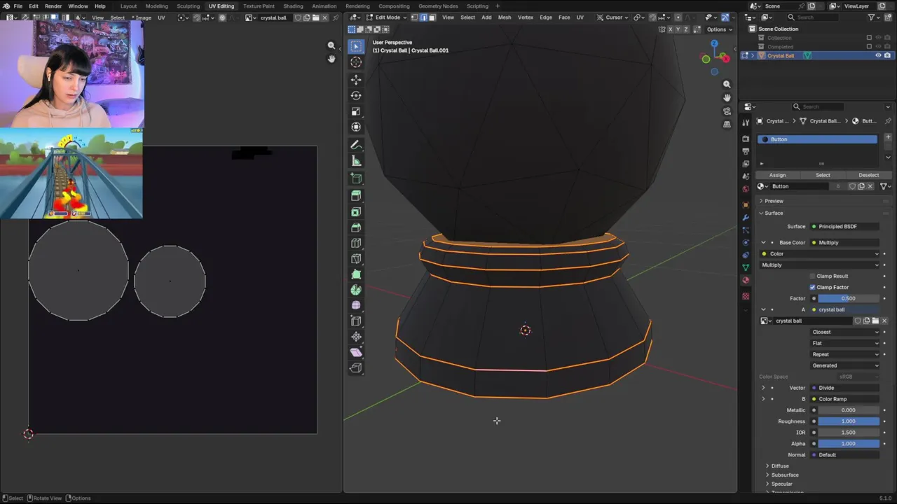Open the Face menu in viewport header
The height and width of the screenshot is (504, 897).
(x=564, y=17)
